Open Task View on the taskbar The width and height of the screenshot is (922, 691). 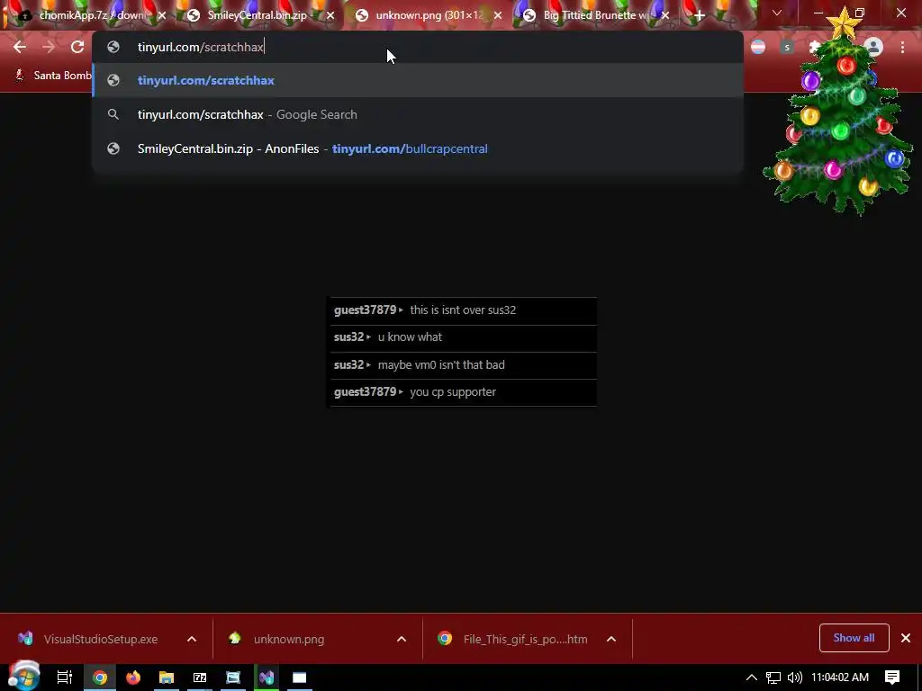coord(65,678)
